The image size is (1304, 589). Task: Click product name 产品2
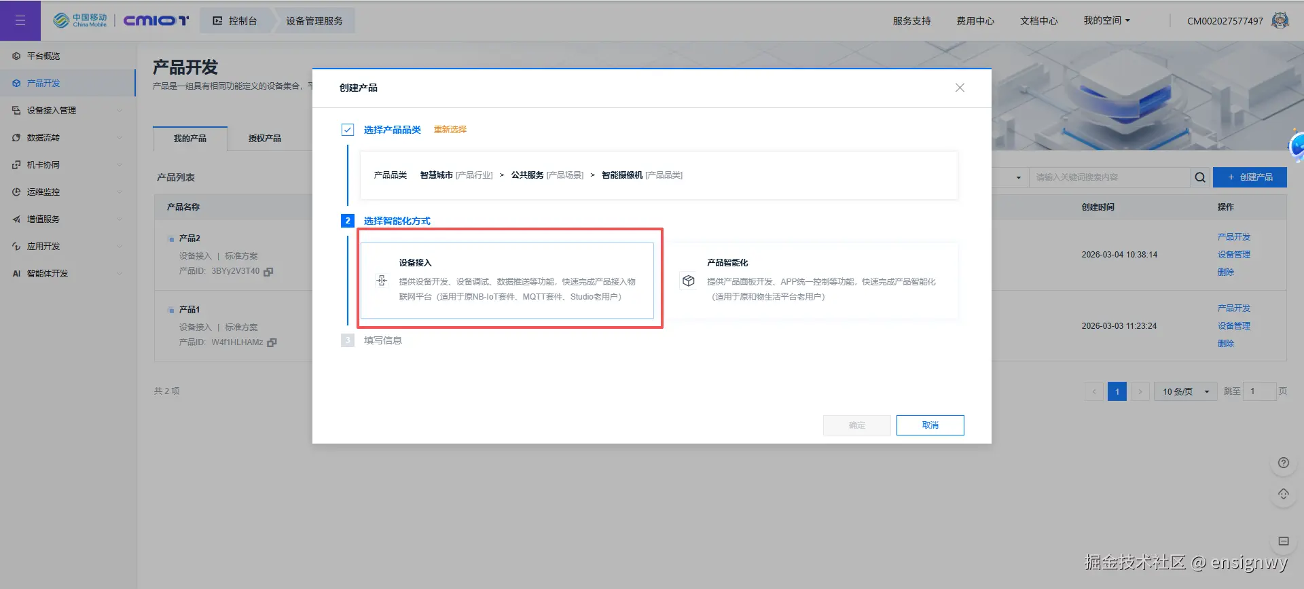pyautogui.click(x=189, y=238)
